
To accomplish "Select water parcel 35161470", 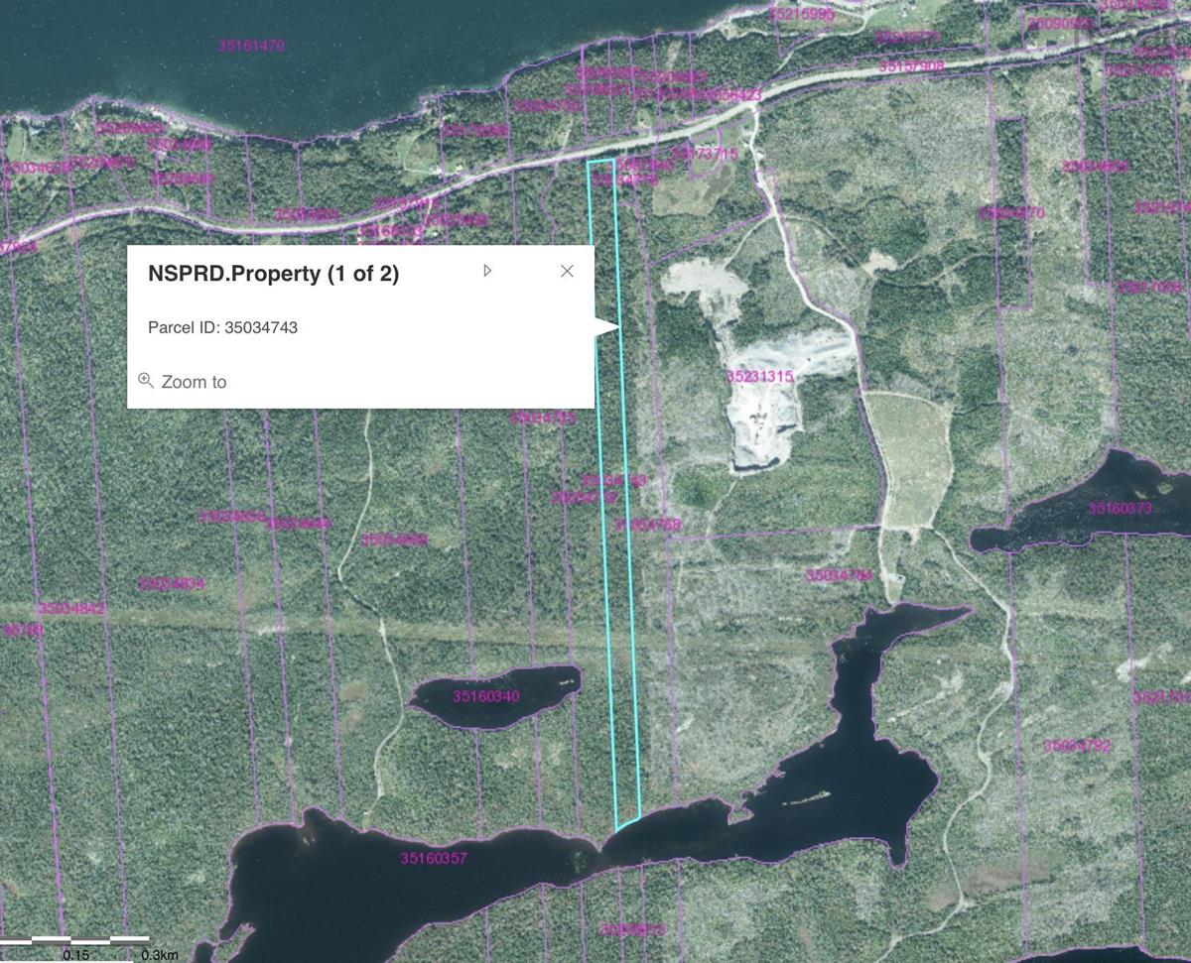I will [251, 46].
